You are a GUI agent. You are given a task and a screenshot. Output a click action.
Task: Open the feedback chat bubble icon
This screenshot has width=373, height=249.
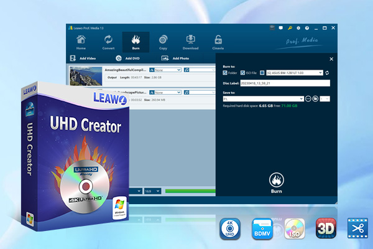(281, 28)
